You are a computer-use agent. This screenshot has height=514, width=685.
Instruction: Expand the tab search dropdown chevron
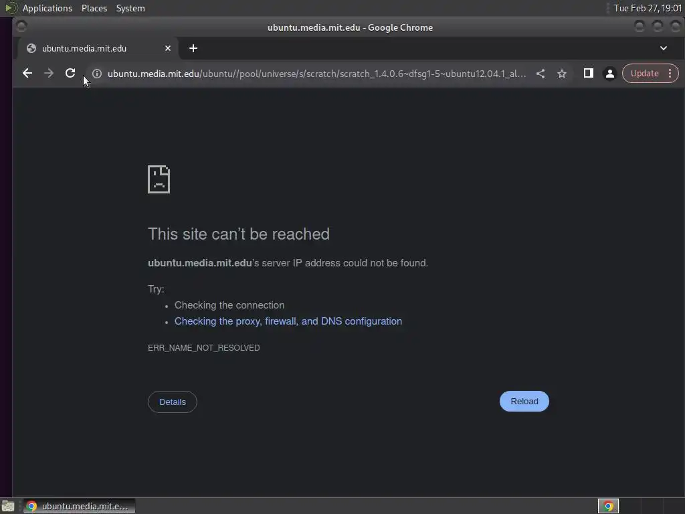[x=663, y=48]
